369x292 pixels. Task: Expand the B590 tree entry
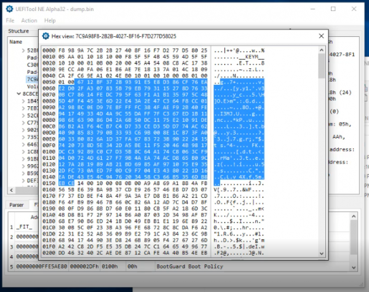pos(23,174)
